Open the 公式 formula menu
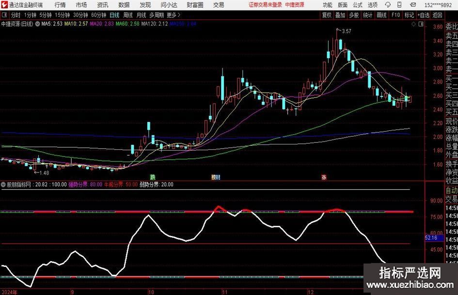The height and width of the screenshot is (295, 458). 358,5
